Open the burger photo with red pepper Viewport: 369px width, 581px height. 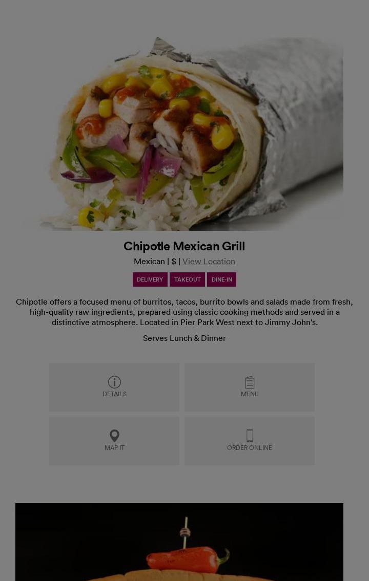tap(179, 542)
